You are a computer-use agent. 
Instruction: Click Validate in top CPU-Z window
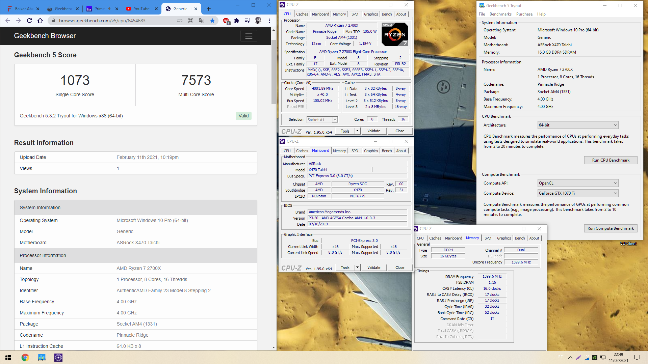373,131
